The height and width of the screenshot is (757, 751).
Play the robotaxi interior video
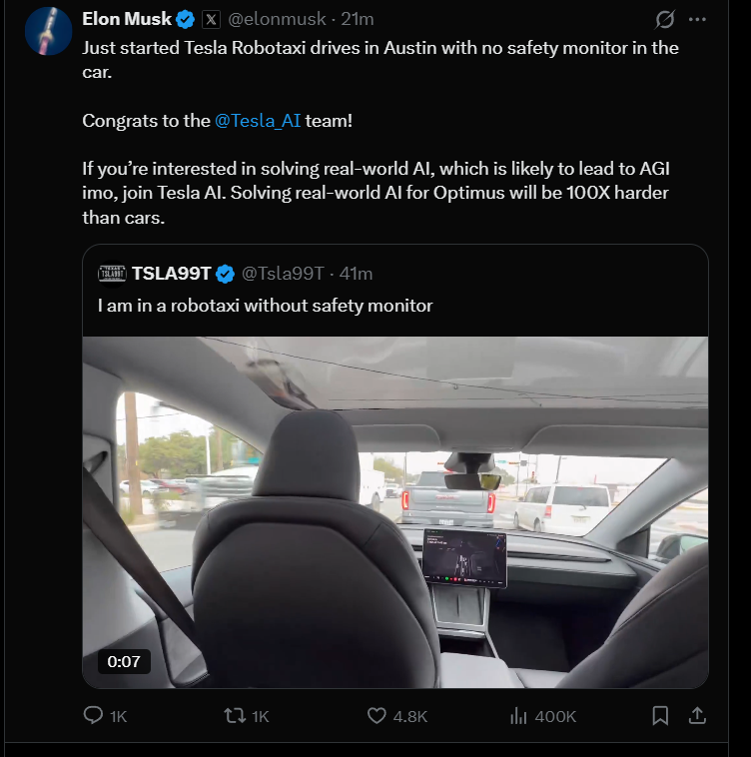click(x=394, y=511)
